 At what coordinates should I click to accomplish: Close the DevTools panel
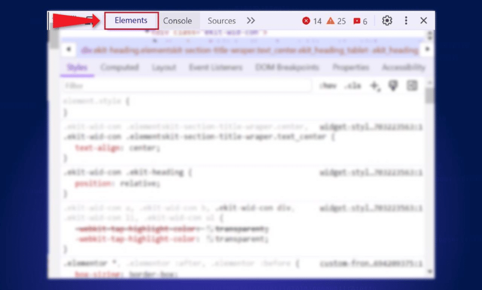424,21
